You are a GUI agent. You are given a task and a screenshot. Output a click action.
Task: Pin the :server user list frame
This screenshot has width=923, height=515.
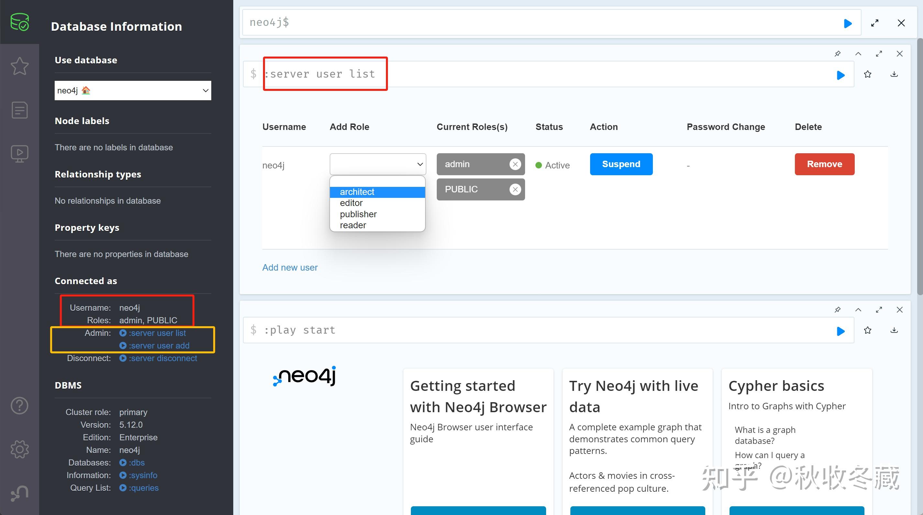click(838, 54)
